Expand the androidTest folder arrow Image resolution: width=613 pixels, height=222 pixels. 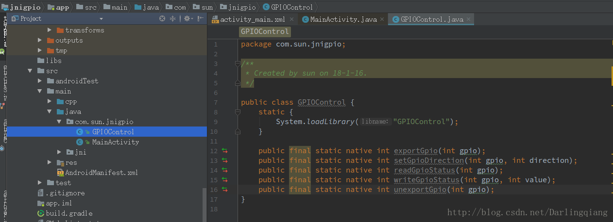click(40, 81)
